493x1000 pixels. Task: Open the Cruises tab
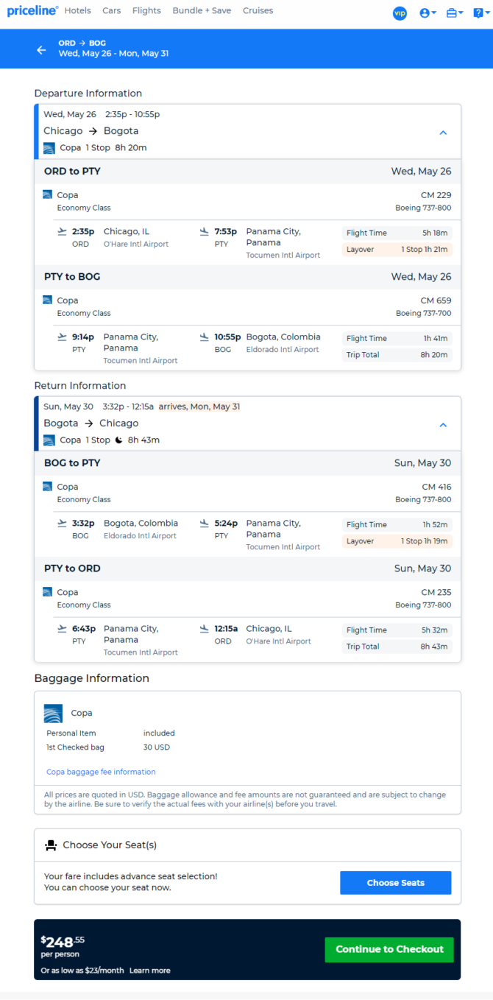click(258, 11)
